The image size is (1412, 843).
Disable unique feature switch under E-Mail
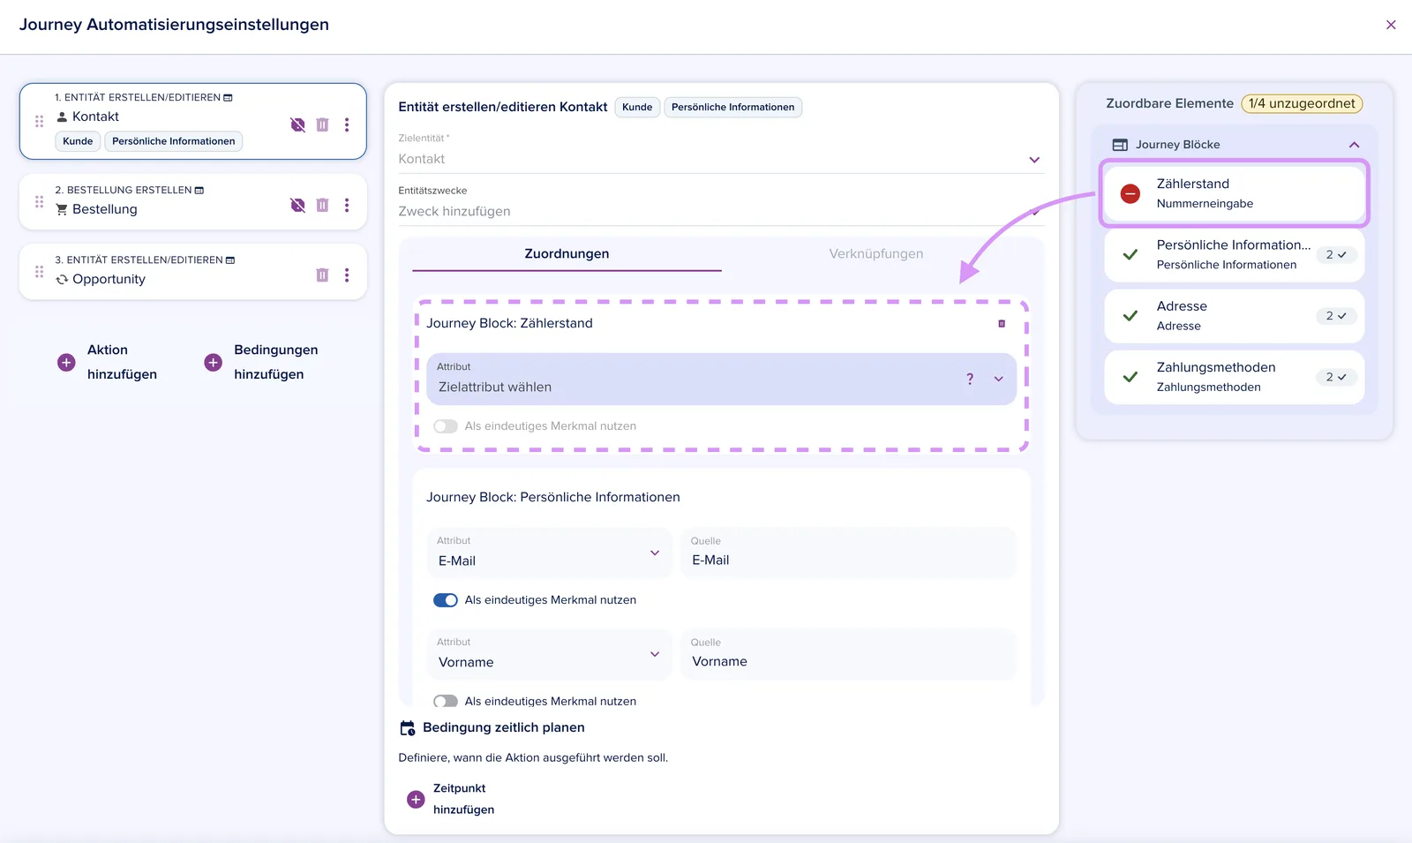(446, 600)
